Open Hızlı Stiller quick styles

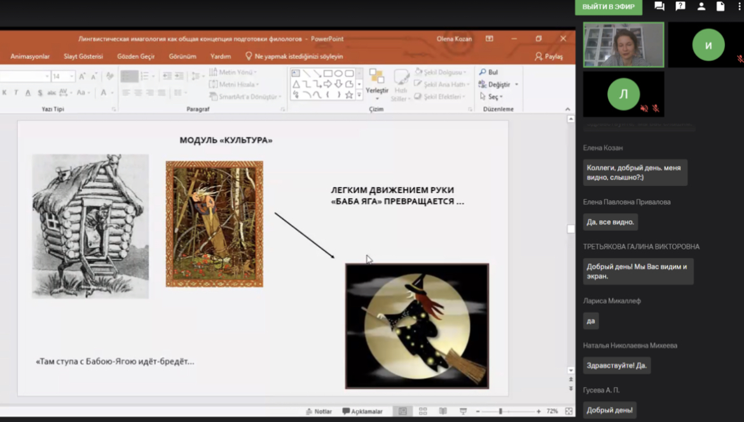click(401, 85)
